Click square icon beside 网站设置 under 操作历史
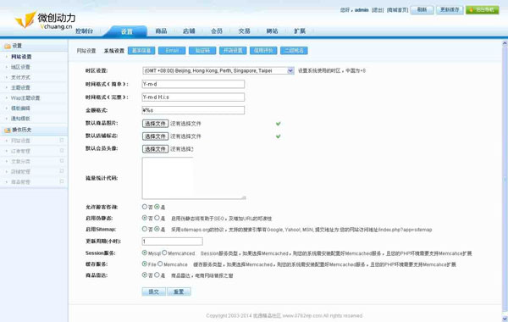 [62, 141]
